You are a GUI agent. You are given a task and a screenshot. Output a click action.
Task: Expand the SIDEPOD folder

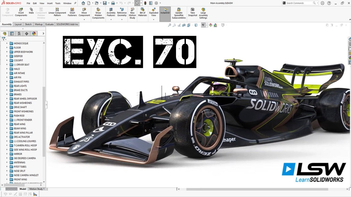tap(7, 56)
